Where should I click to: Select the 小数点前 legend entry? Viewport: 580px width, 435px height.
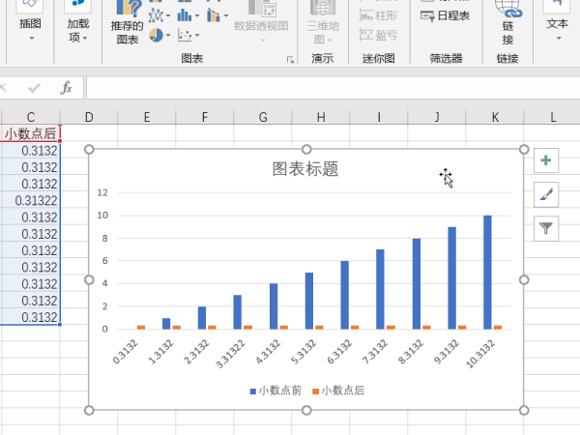click(275, 391)
